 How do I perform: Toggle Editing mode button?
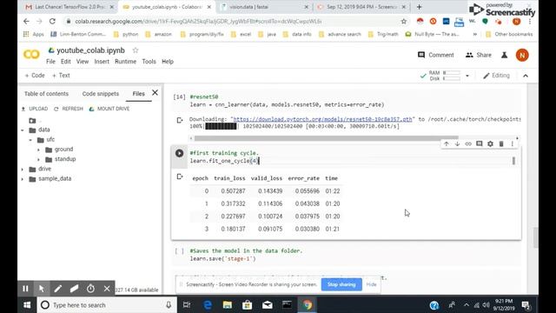[x=496, y=76]
